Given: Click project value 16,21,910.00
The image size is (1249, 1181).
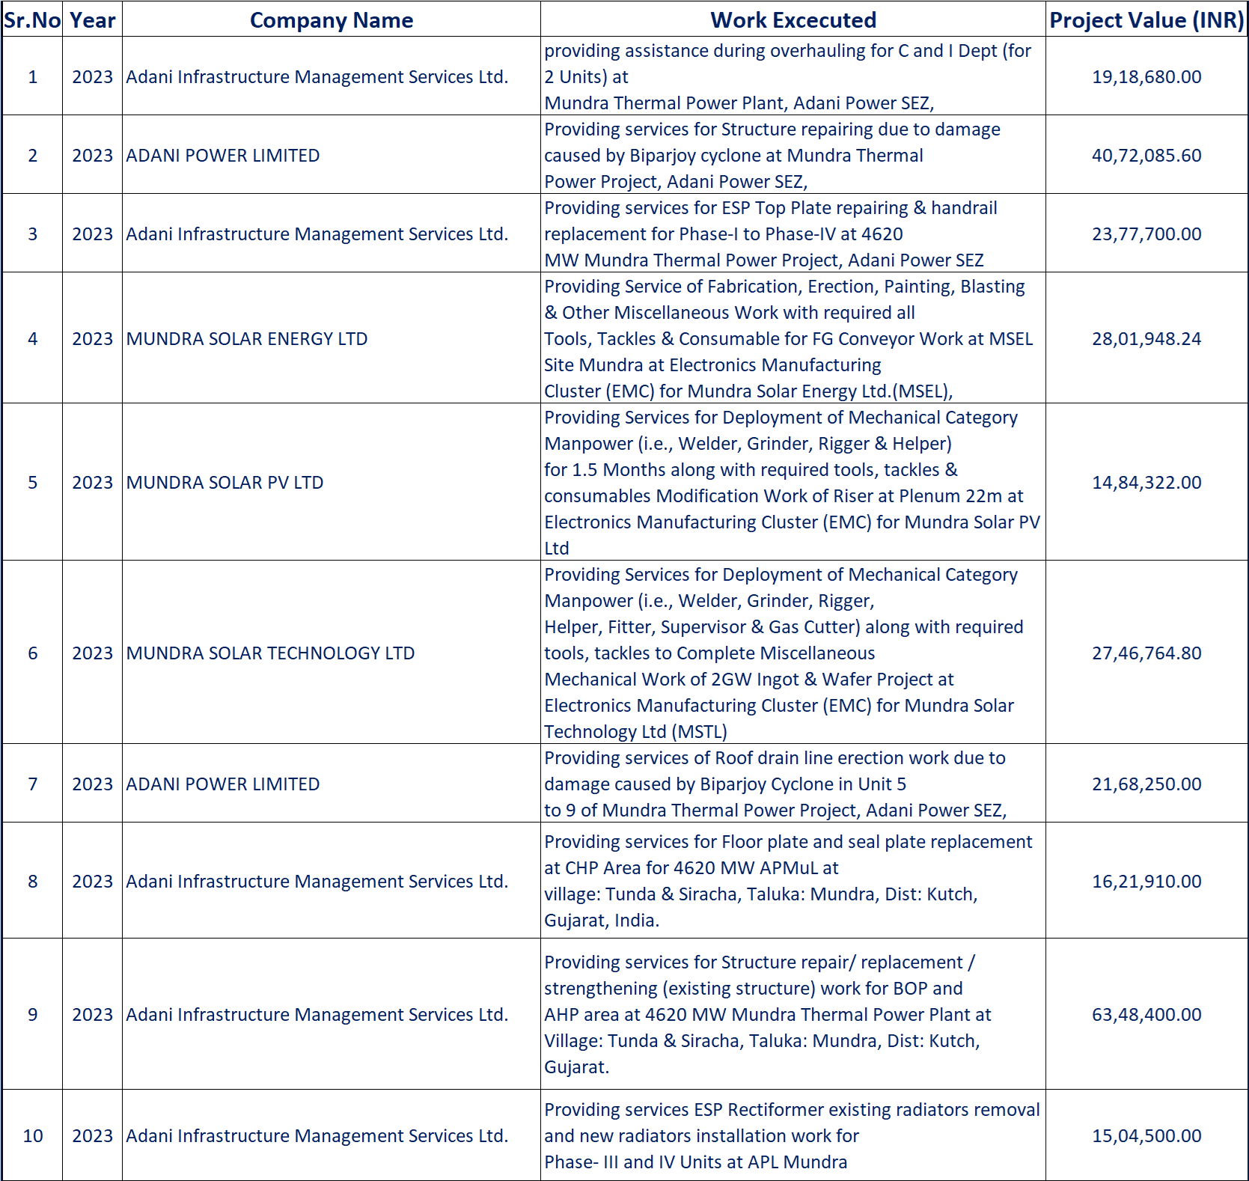Looking at the screenshot, I should coord(1146,881).
